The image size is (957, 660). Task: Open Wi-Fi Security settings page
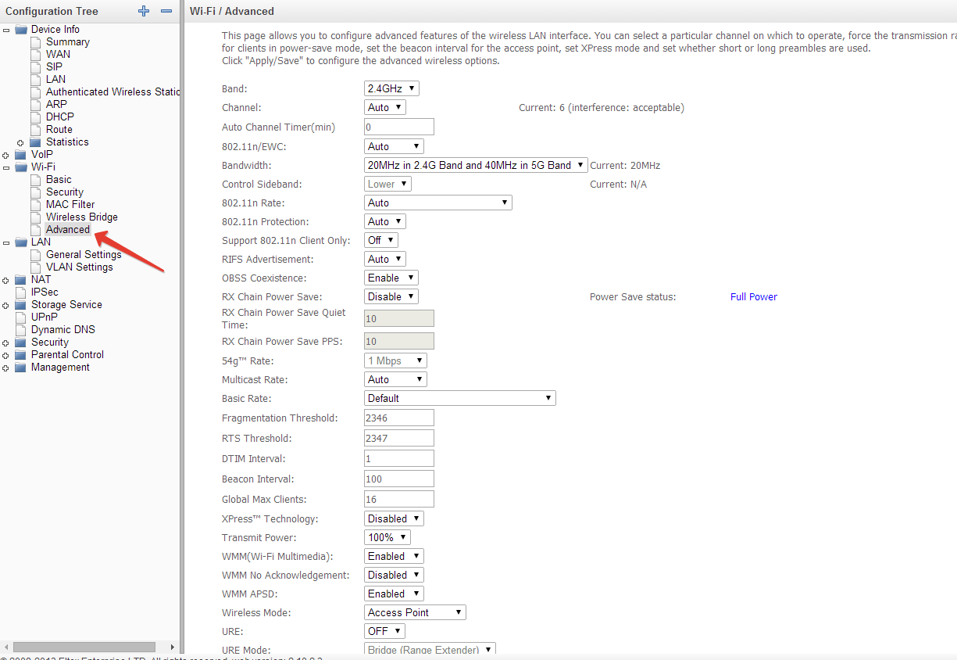pos(64,192)
